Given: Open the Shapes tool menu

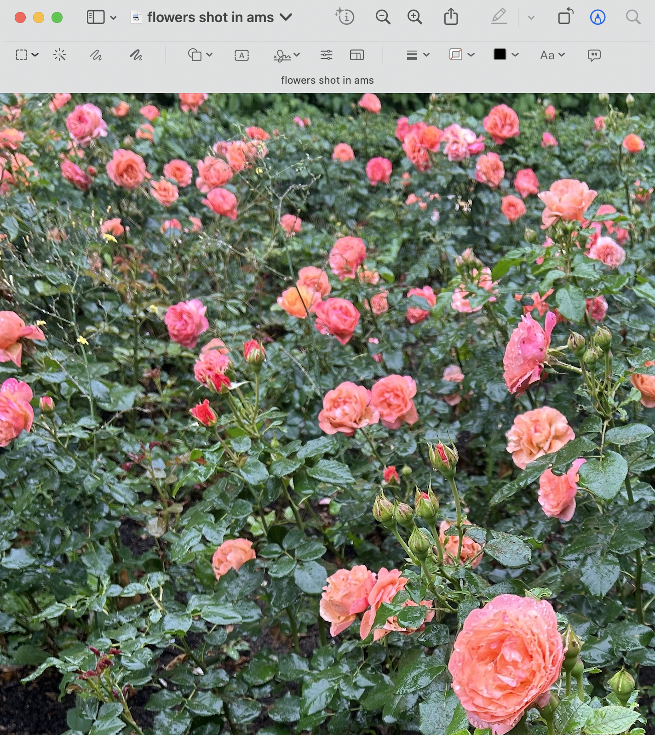Looking at the screenshot, I should click(195, 55).
